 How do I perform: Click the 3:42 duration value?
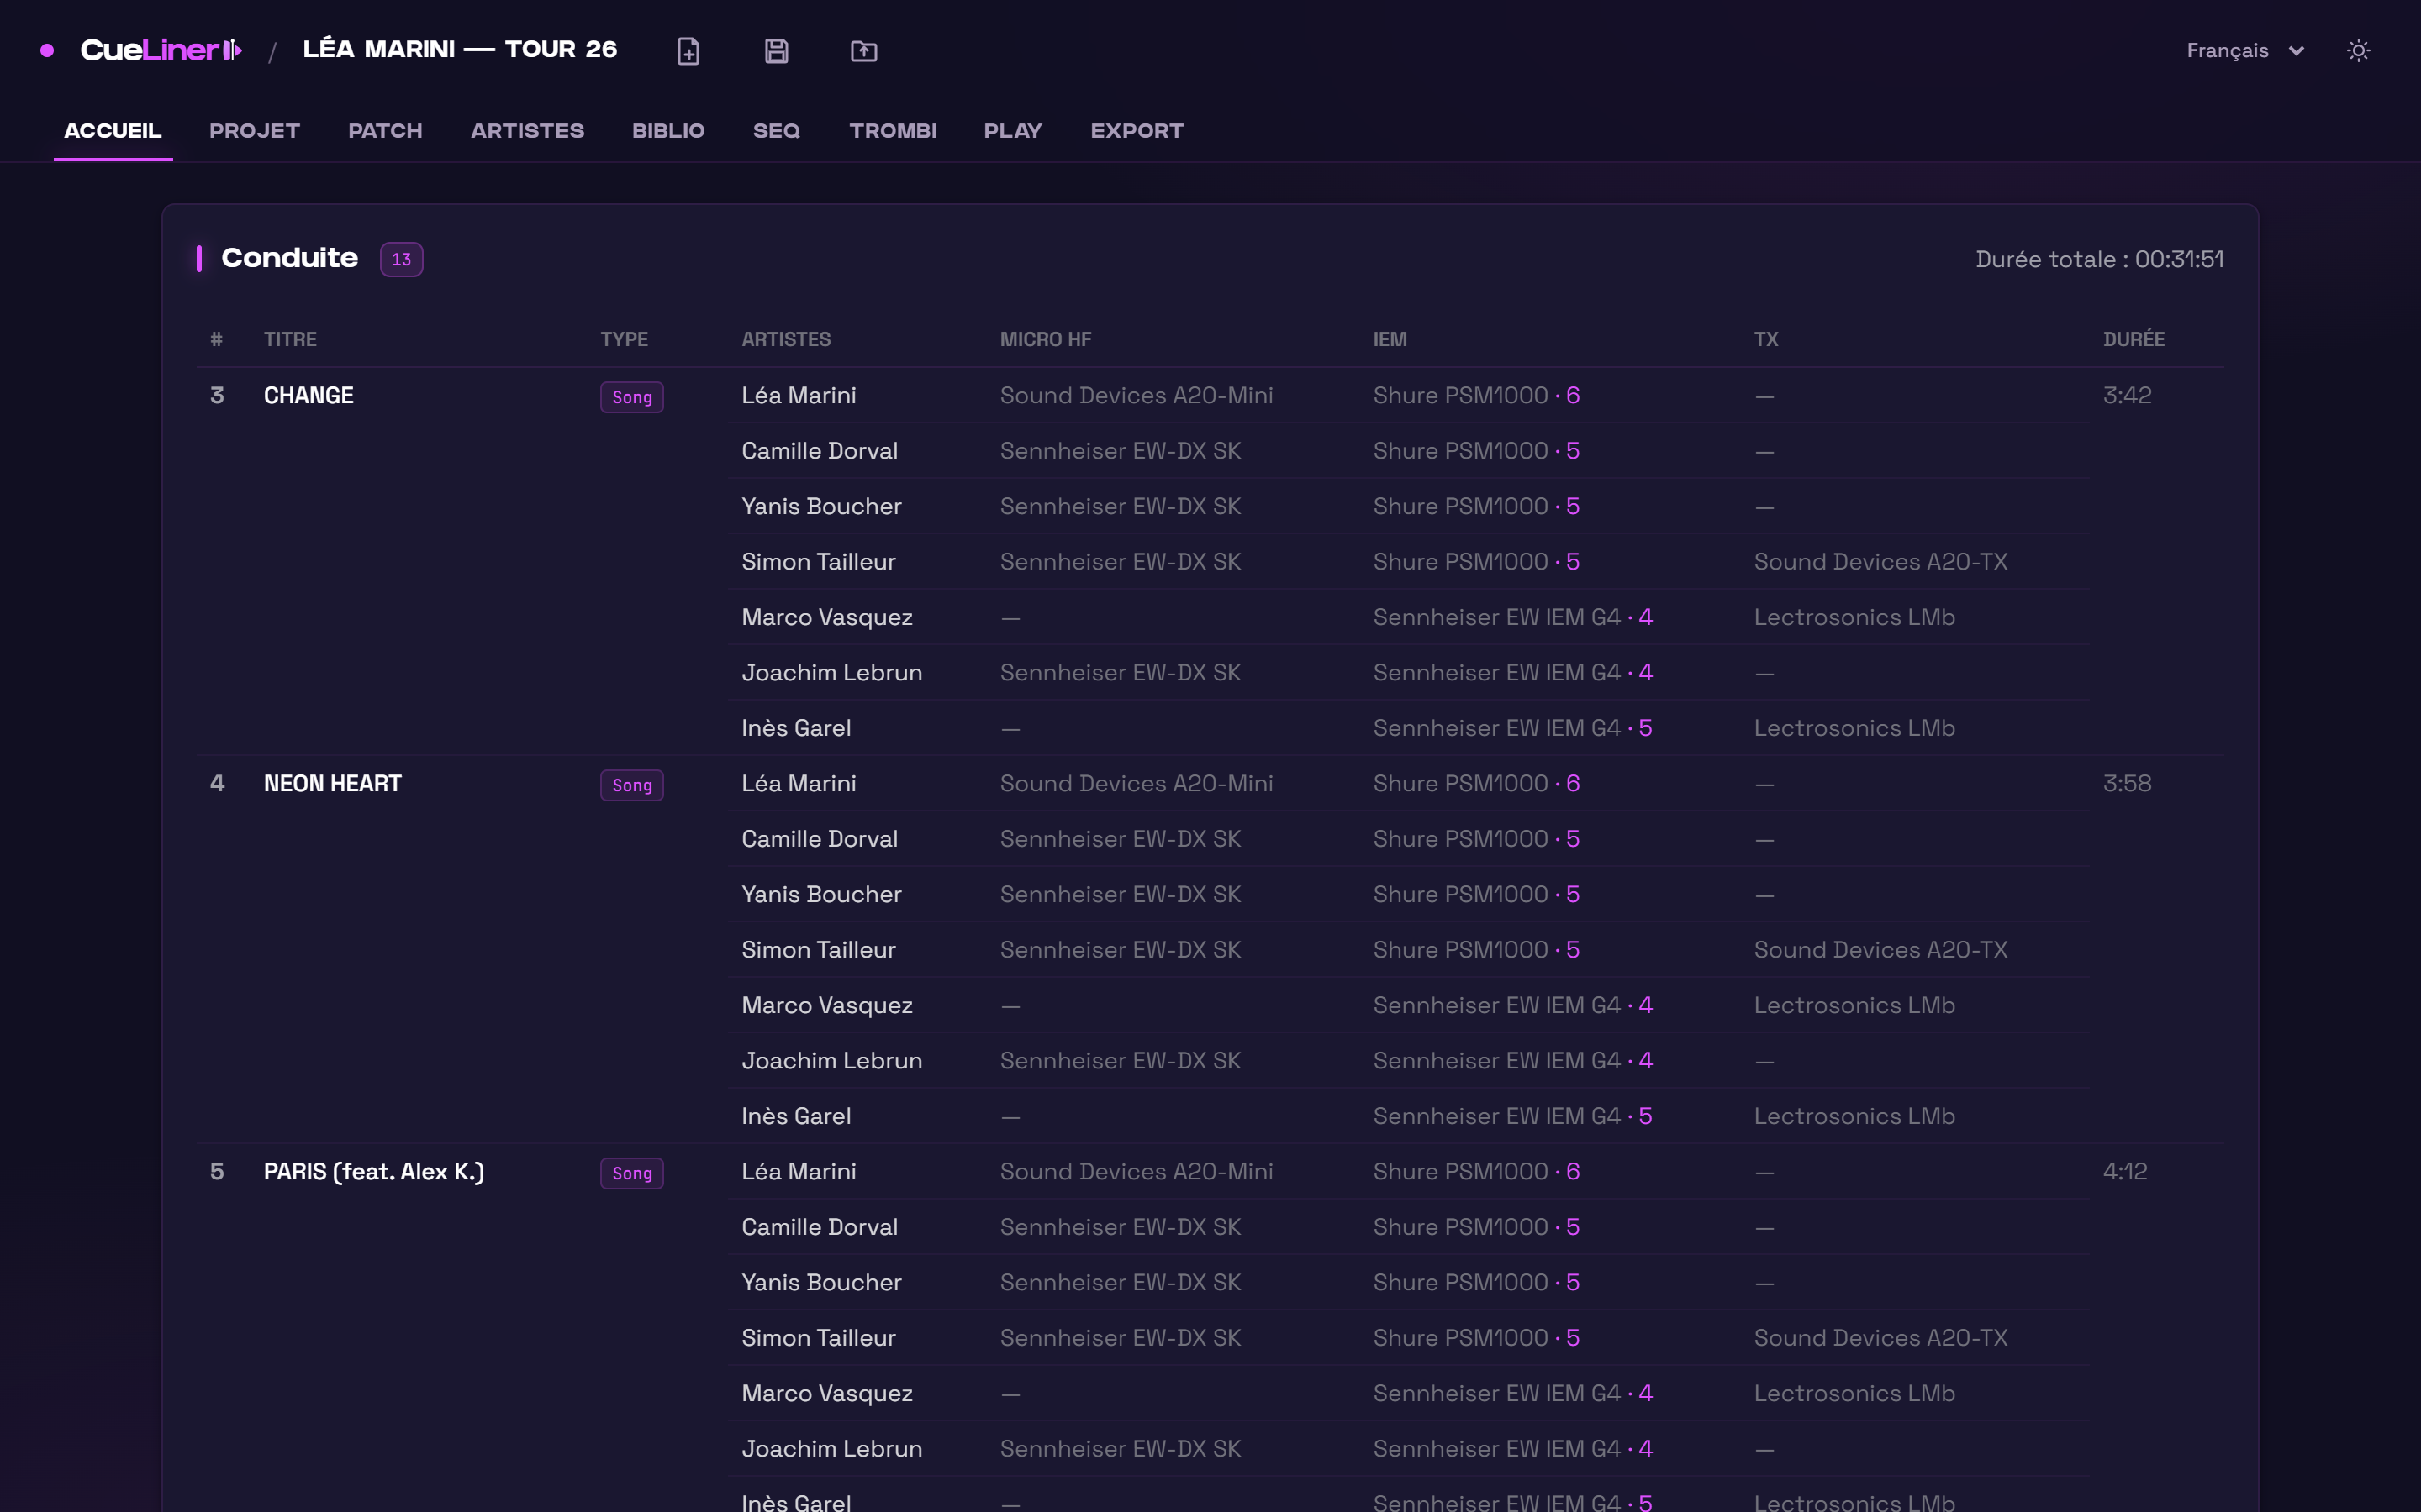tap(2127, 395)
